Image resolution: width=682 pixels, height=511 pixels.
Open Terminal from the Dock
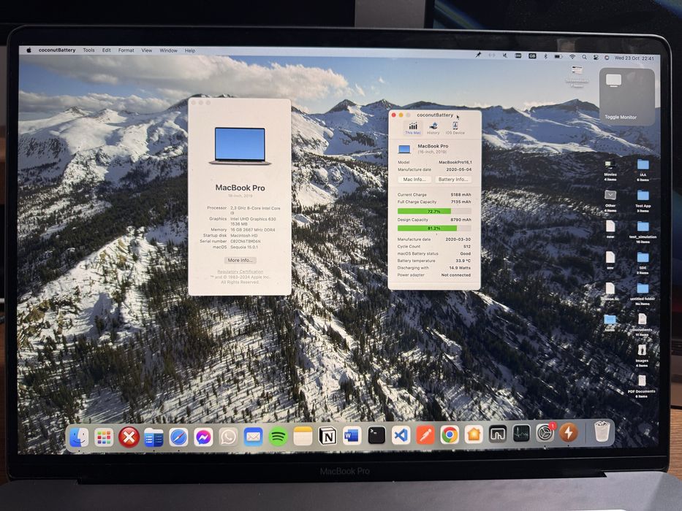376,435
